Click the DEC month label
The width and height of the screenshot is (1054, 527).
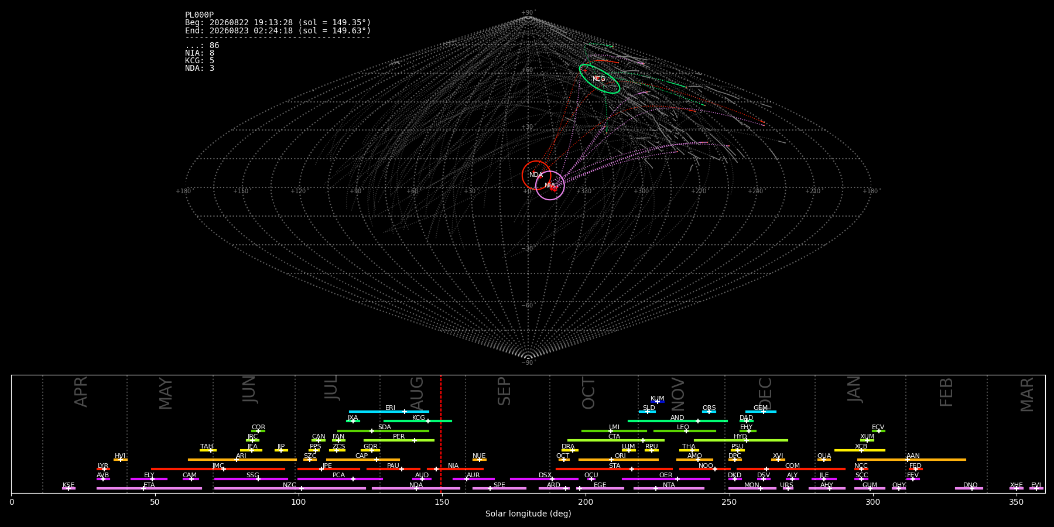(x=765, y=393)
